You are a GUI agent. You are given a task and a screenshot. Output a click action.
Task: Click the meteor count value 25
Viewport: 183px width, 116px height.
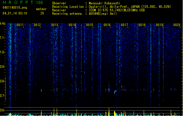[42, 13]
